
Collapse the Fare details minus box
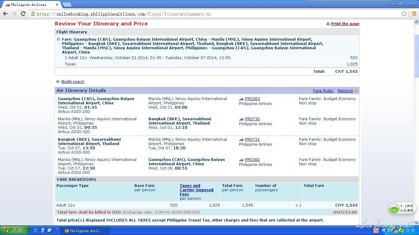coord(58,39)
